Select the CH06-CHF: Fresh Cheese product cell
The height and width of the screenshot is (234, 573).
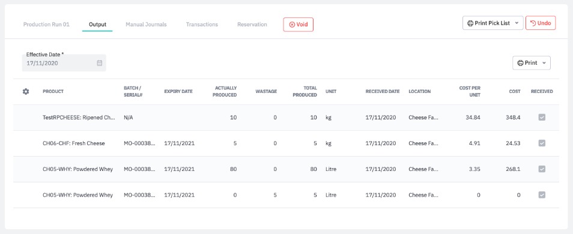74,143
